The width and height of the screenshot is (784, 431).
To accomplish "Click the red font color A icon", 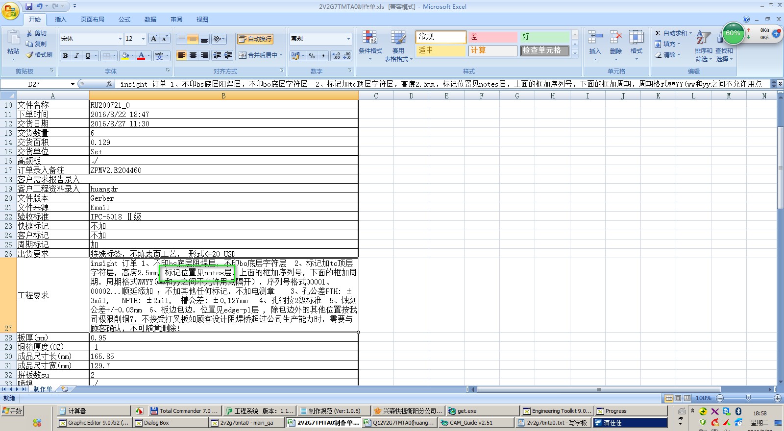I will click(x=141, y=56).
